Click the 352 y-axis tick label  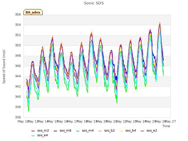(x=18, y=35)
